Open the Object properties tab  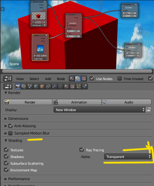point(42,86)
